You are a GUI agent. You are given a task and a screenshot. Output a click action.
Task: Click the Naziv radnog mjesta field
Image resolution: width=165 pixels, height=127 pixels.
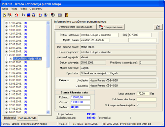[118, 57]
